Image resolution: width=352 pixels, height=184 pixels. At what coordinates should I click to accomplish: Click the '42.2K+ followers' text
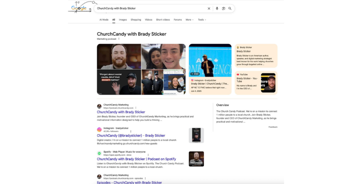pos(111,131)
